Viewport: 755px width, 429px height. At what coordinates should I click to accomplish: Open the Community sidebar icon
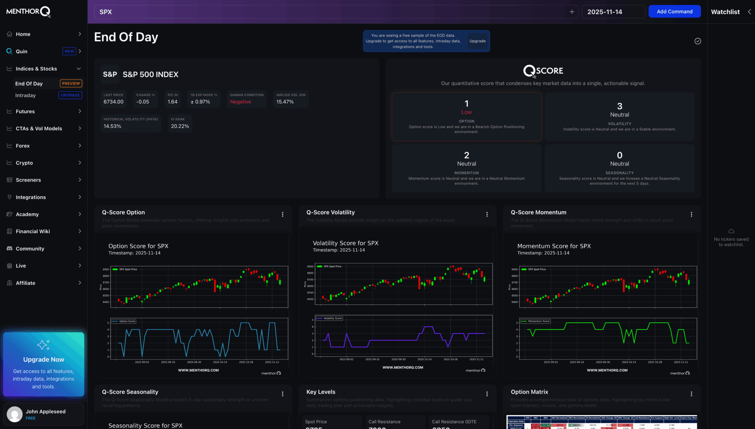[9, 248]
